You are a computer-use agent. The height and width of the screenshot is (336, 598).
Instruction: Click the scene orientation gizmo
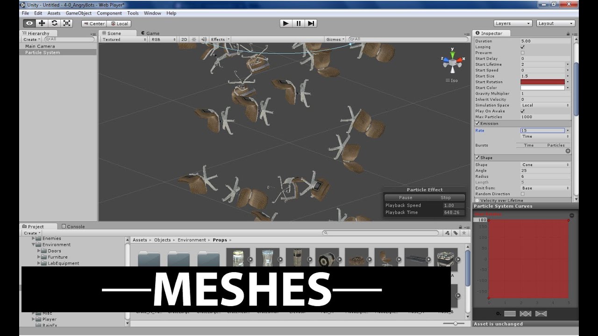[453, 61]
